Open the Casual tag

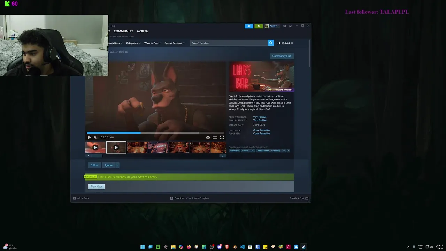(245, 151)
